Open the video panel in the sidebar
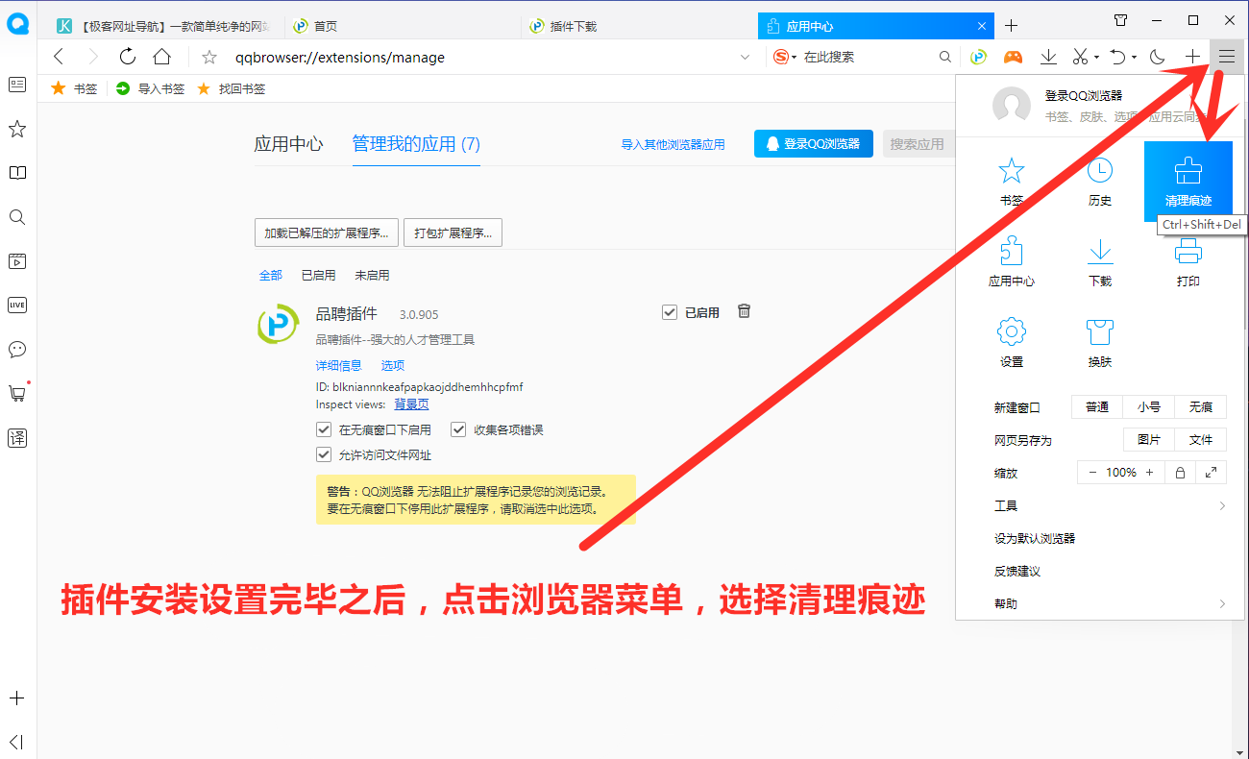The width and height of the screenshot is (1249, 759). coord(16,260)
